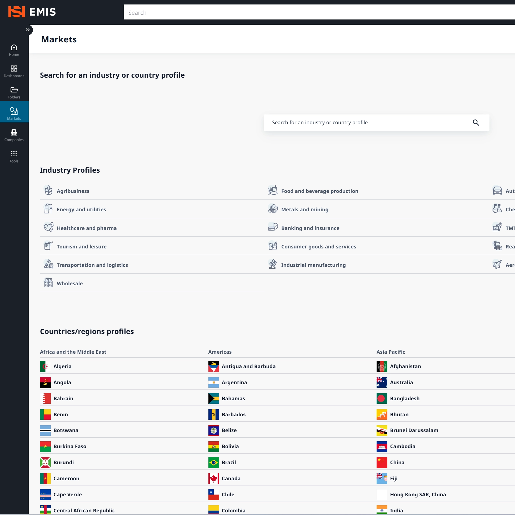Click the EMIS logo
The height and width of the screenshot is (515, 515).
(x=32, y=12)
